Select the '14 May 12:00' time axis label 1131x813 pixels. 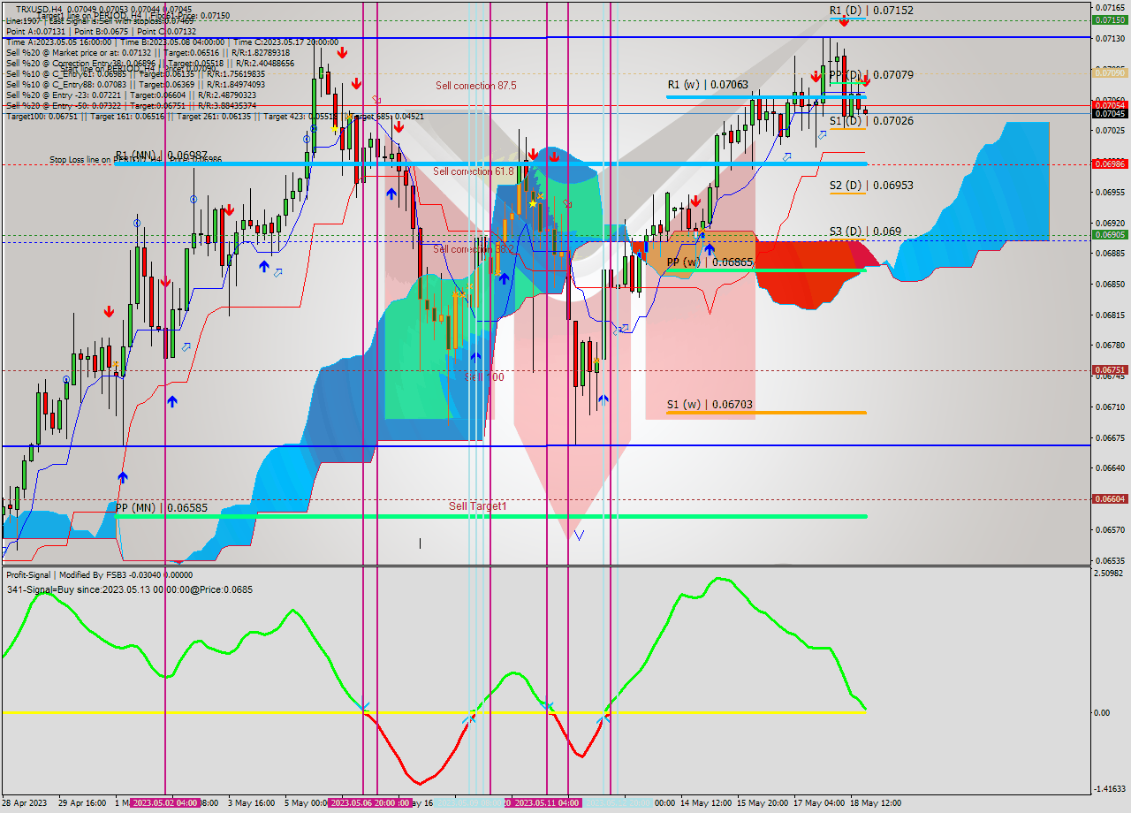(x=705, y=803)
